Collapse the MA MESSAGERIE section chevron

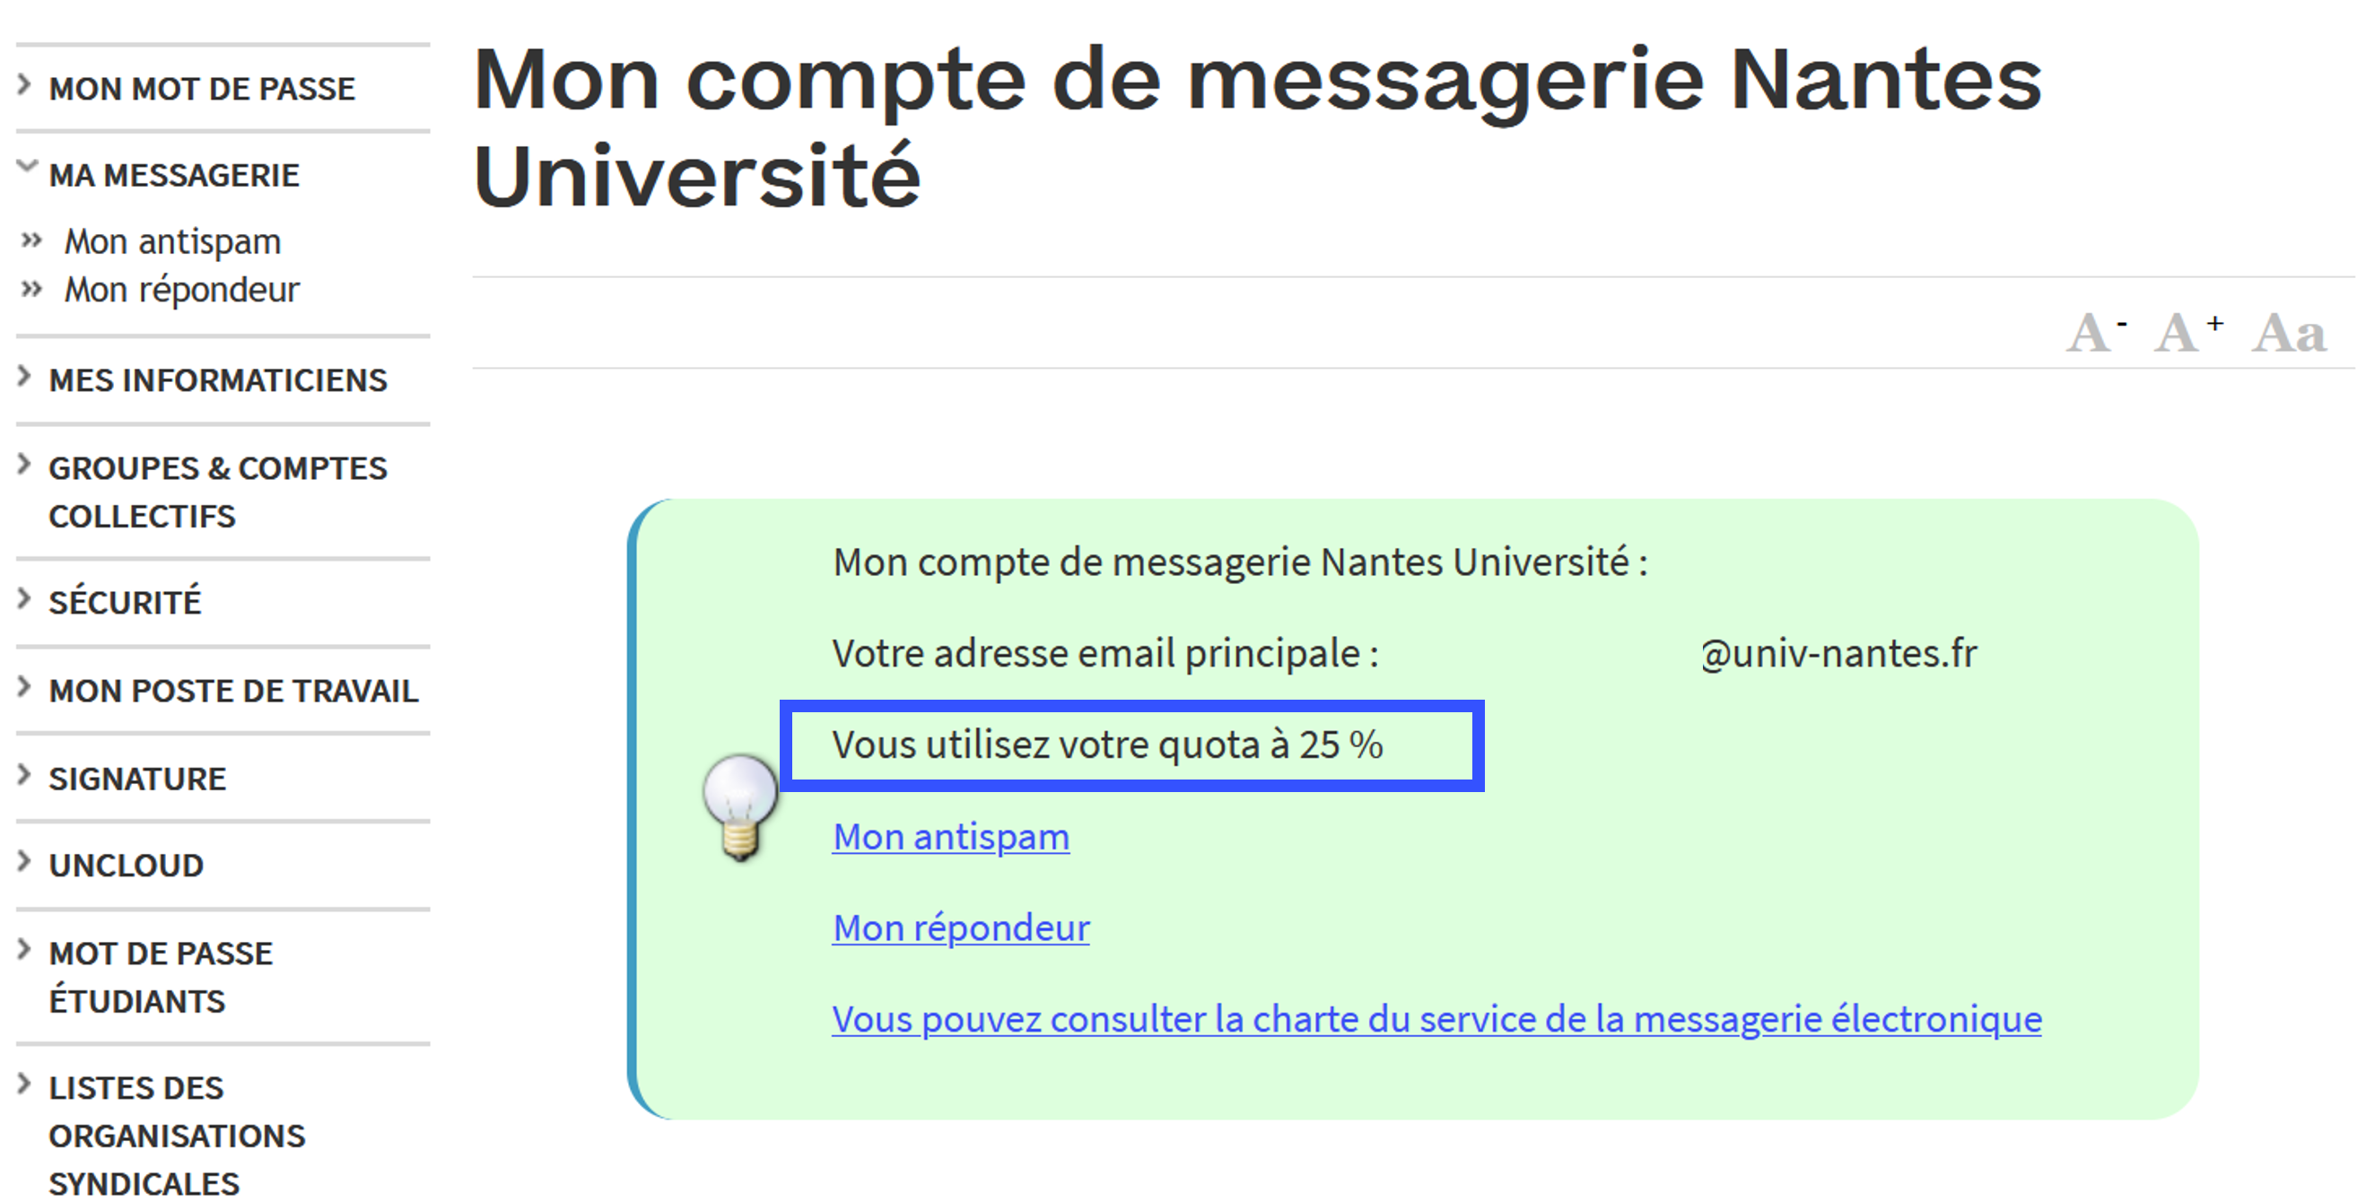tap(28, 168)
